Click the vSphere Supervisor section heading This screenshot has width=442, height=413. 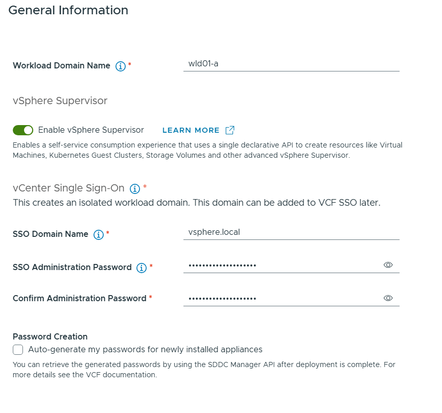pos(60,101)
